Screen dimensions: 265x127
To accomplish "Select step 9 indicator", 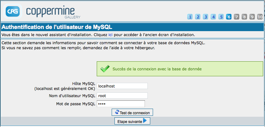I will click(252, 17).
